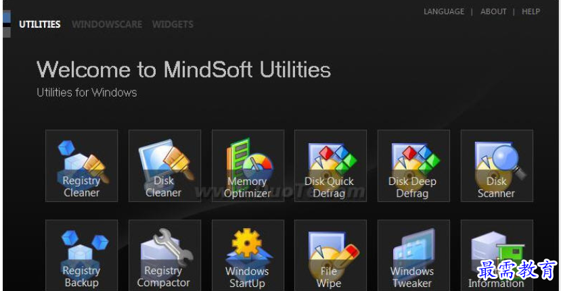Start Disk Quick Defrag
Screen dimensions: 561x291
tap(330, 165)
